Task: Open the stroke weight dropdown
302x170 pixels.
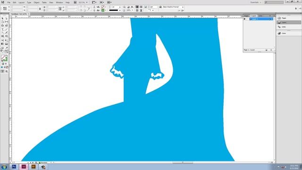Action: [120, 7]
